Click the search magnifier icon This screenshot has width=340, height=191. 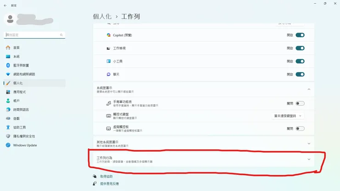[62, 35]
